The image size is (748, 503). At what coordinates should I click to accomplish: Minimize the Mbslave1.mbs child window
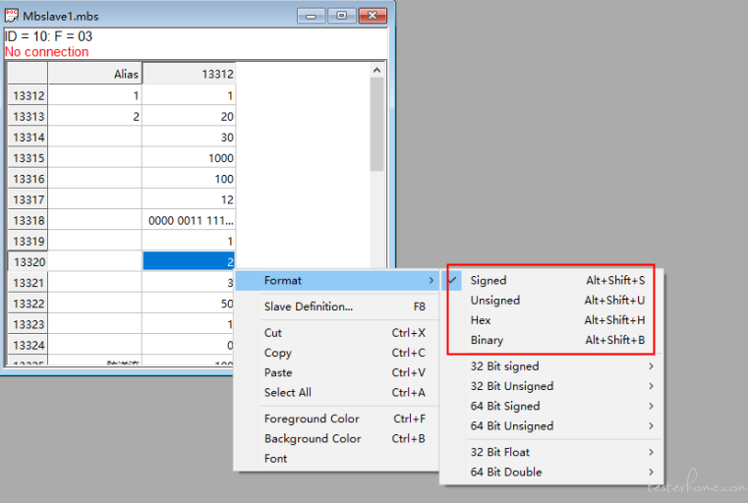[x=311, y=16]
